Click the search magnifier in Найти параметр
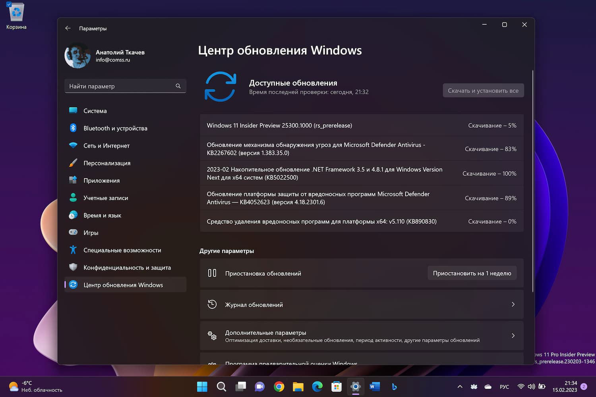This screenshot has height=397, width=596. point(178,86)
